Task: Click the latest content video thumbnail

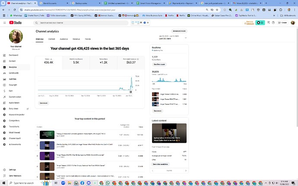Action: tap(169, 133)
